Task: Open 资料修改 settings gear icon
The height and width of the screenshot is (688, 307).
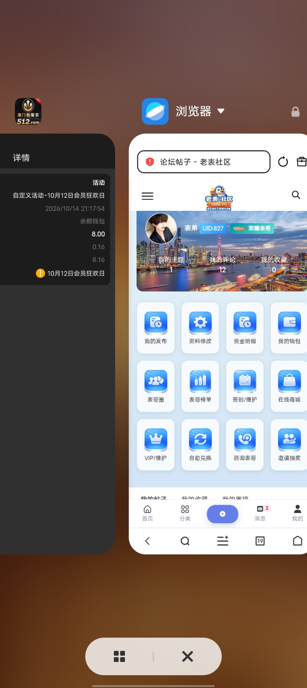Action: click(200, 322)
